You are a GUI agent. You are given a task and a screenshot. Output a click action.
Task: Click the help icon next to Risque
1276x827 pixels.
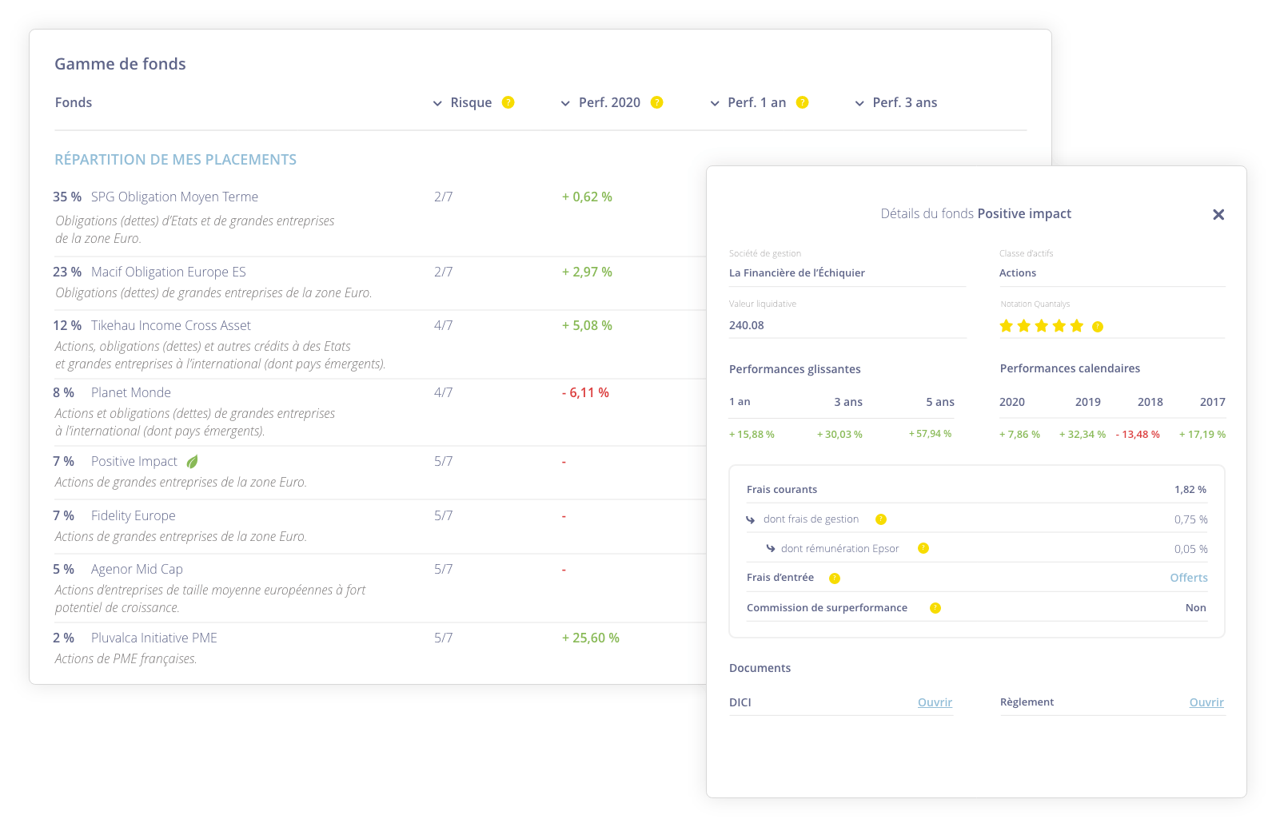click(508, 102)
